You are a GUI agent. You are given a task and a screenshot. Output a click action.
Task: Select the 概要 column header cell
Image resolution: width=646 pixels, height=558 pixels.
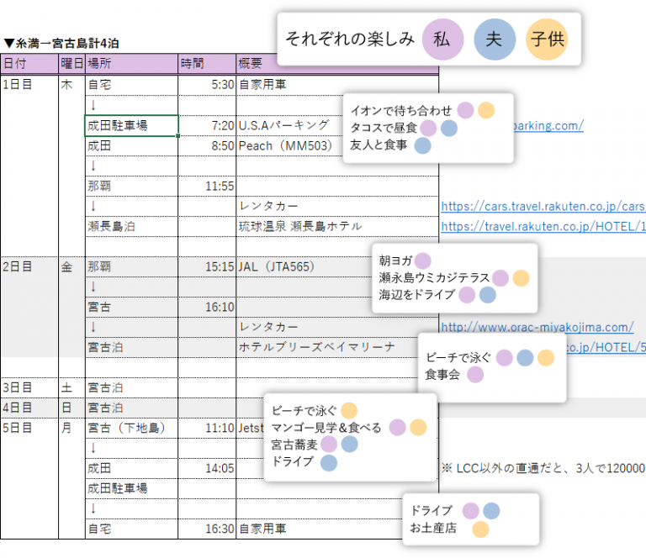point(336,64)
